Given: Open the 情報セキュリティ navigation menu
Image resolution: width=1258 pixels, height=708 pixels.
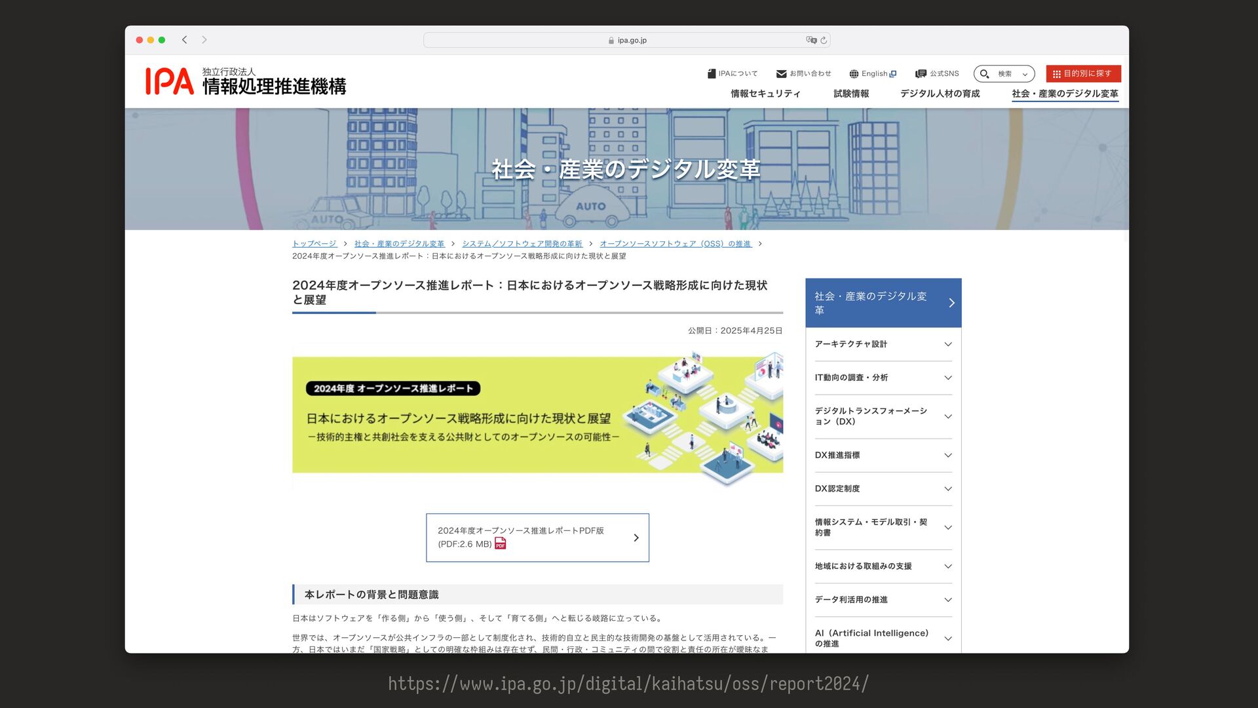Looking at the screenshot, I should point(765,94).
